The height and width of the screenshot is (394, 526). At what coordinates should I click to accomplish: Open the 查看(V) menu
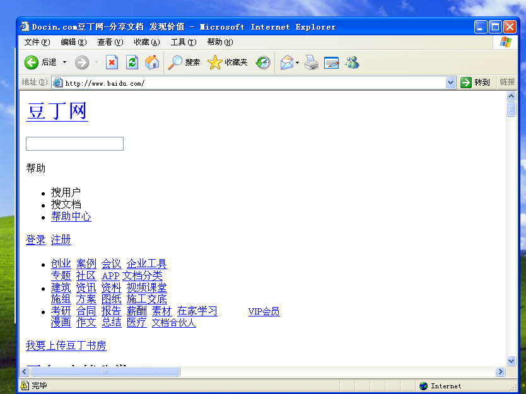[110, 42]
